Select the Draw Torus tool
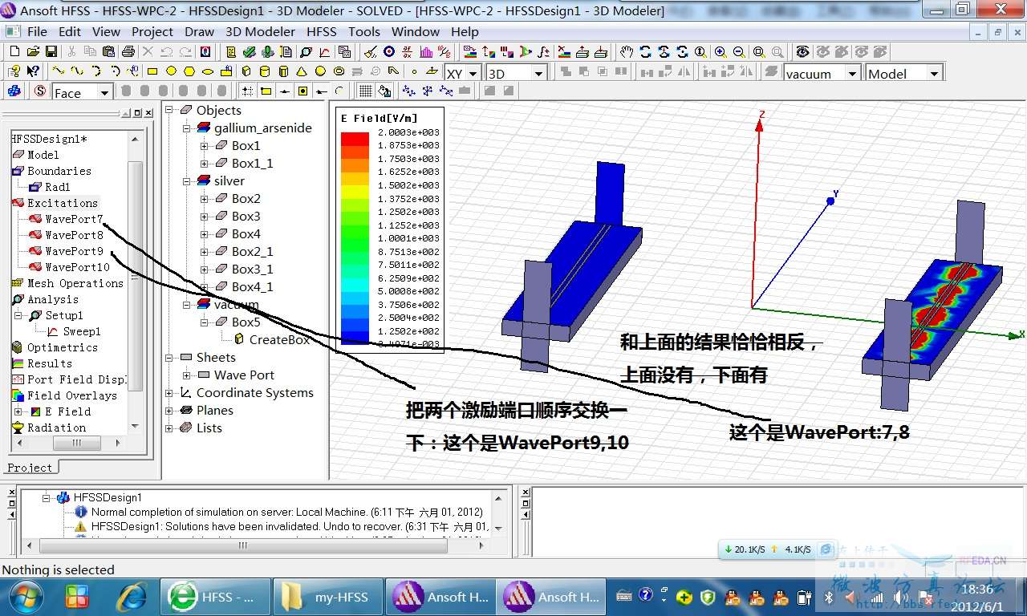 point(339,71)
